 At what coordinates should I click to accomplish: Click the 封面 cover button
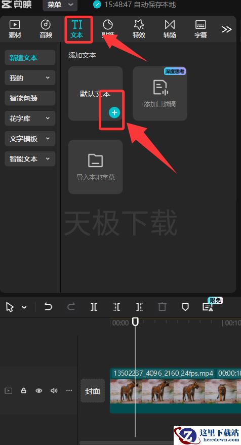pyautogui.click(x=93, y=391)
